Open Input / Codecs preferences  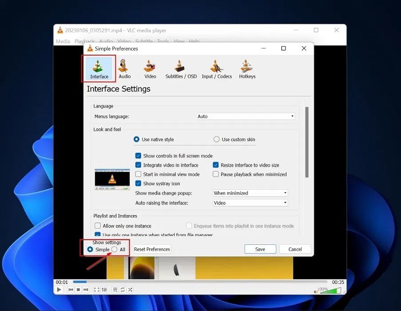(x=216, y=69)
